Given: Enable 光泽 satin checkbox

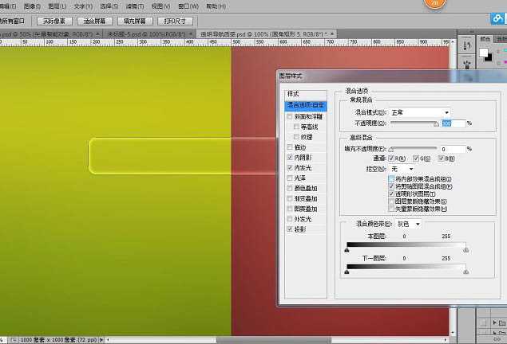Looking at the screenshot, I should point(290,178).
